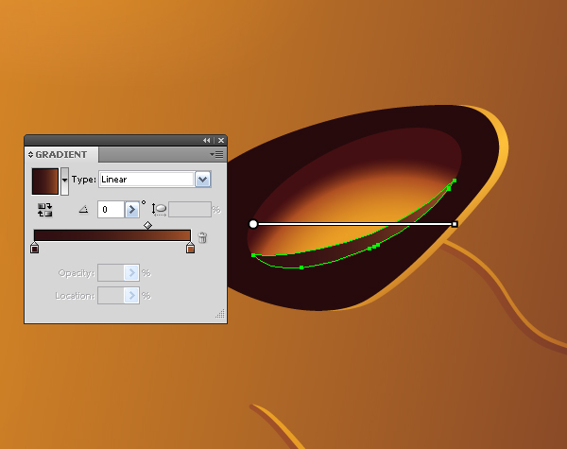Select the GRADIENT tab

[x=61, y=154]
